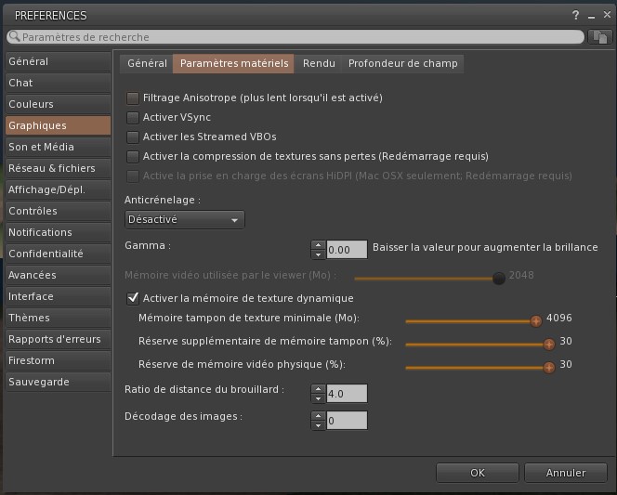Adjust the Mémoire tampon de texture minimale slider

pyautogui.click(x=536, y=321)
